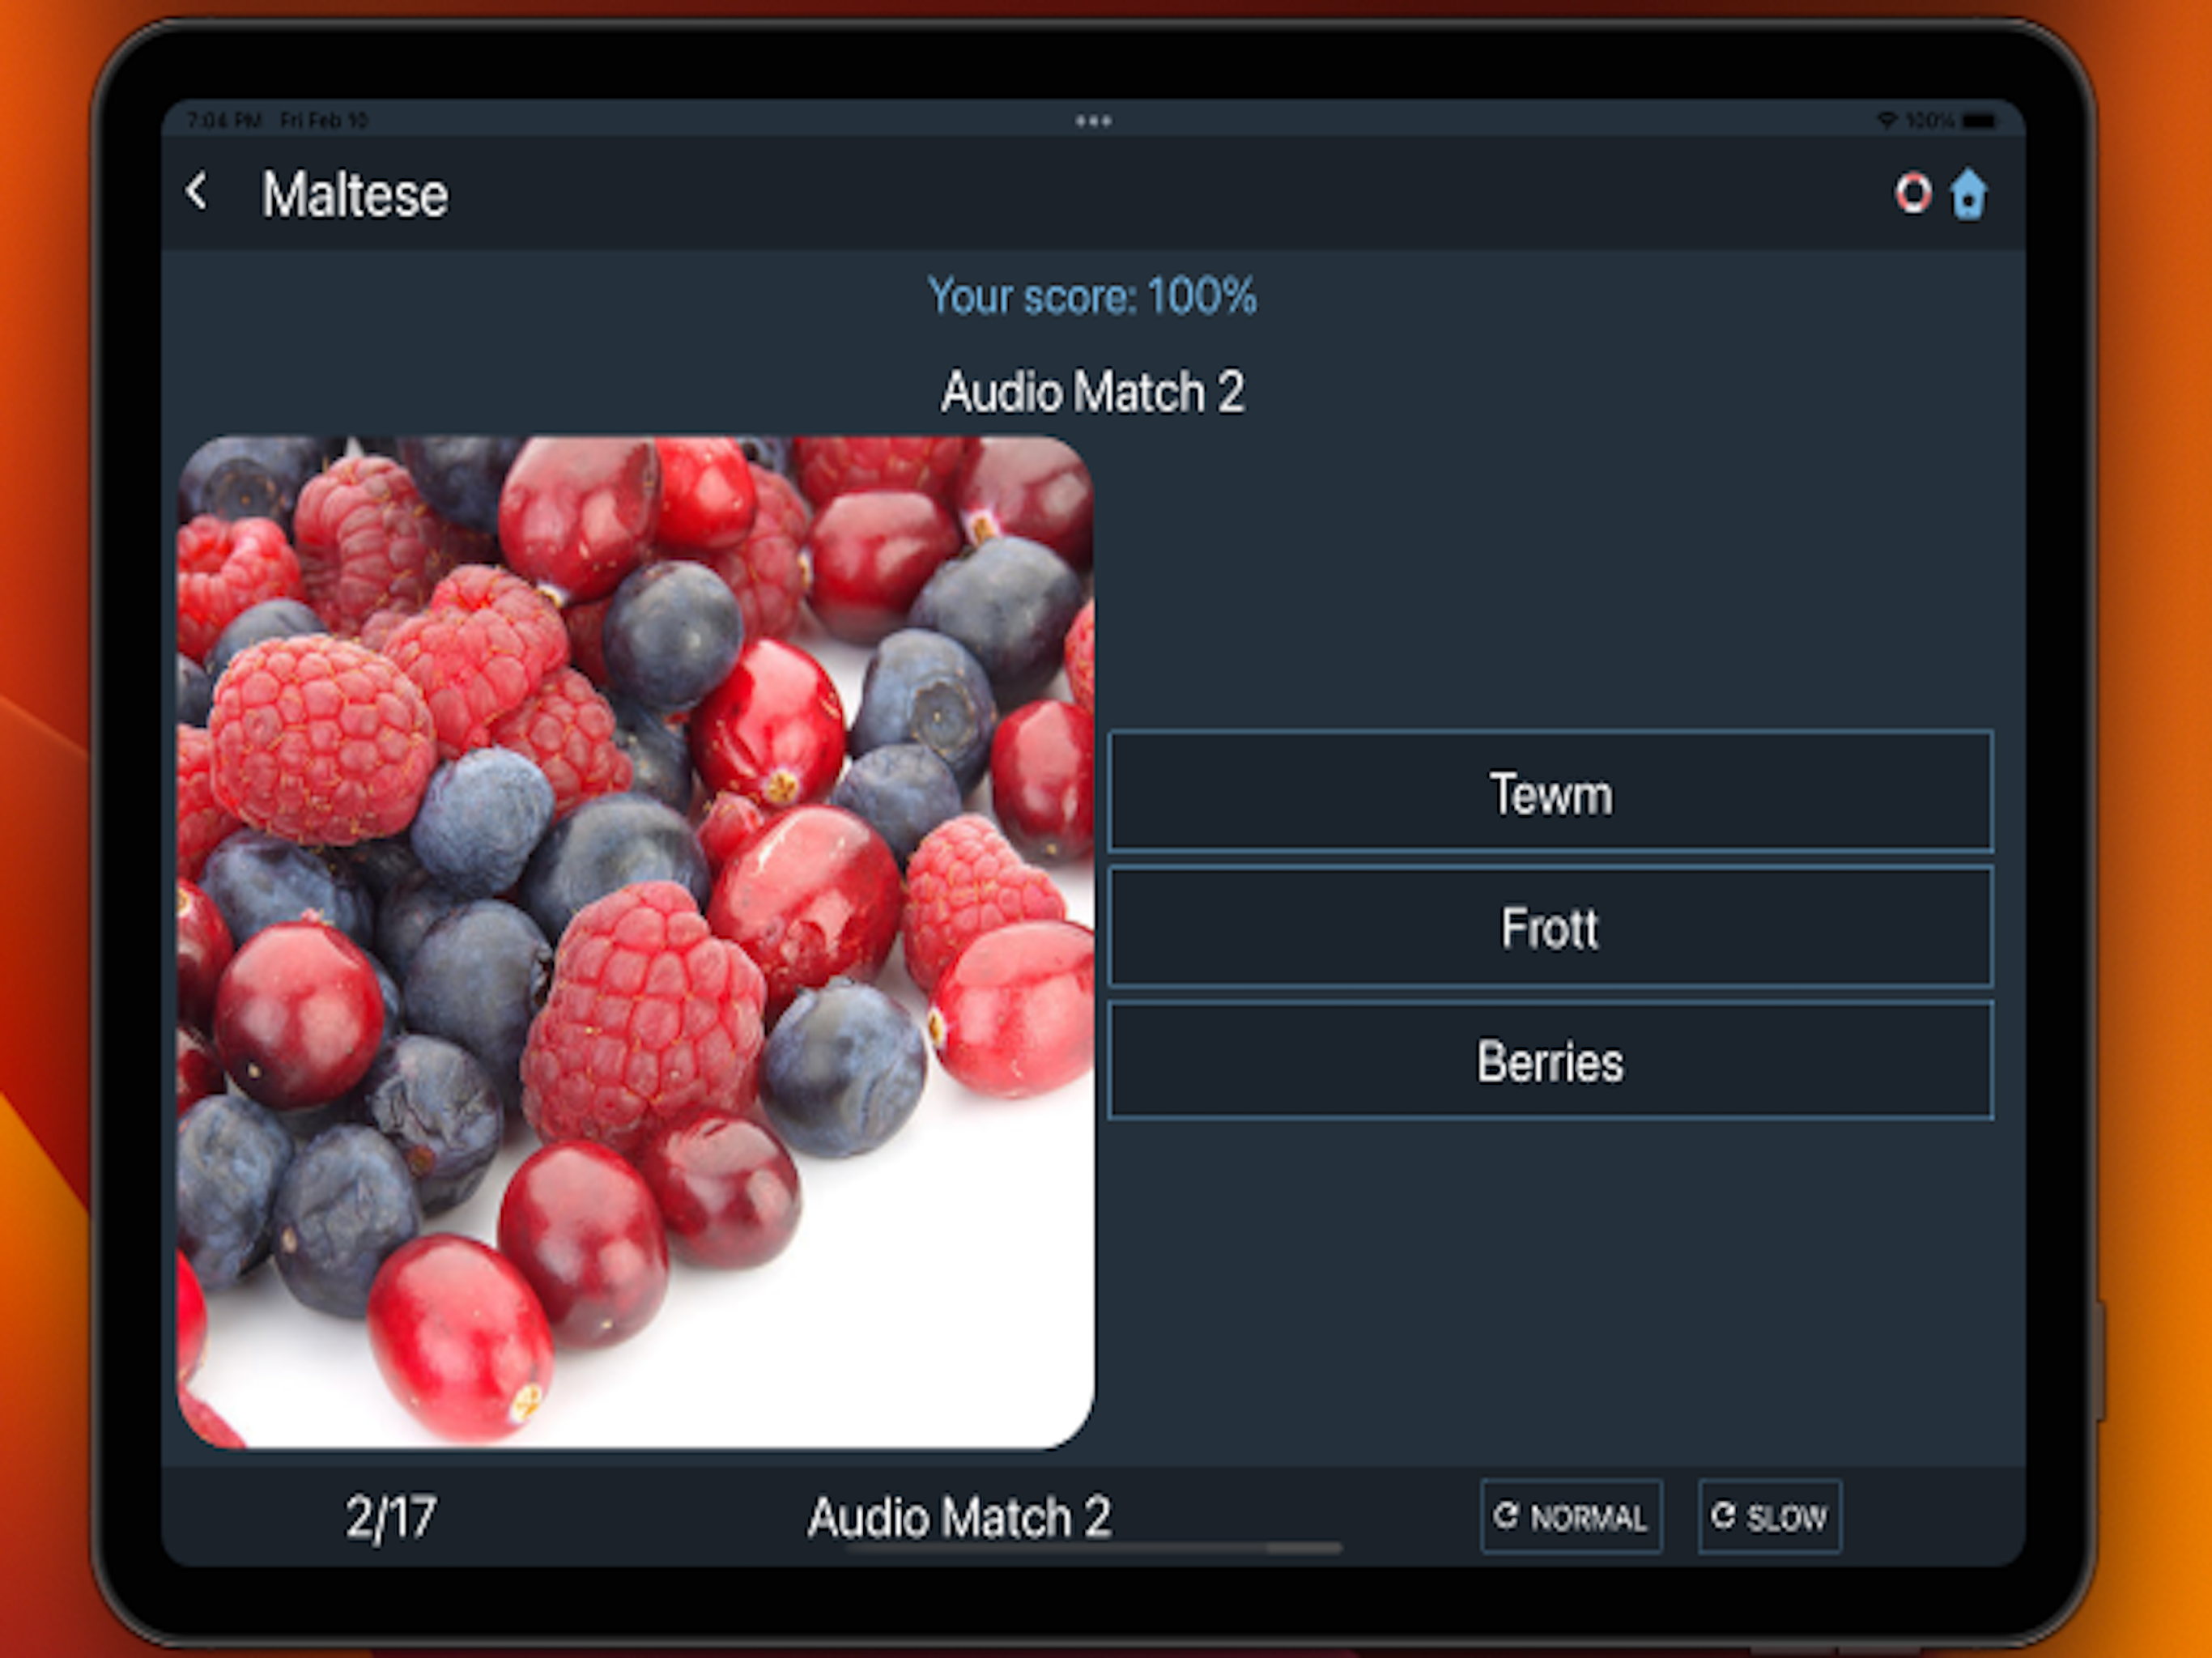
Task: Tap the battery indicator icon
Action: pos(1978,121)
